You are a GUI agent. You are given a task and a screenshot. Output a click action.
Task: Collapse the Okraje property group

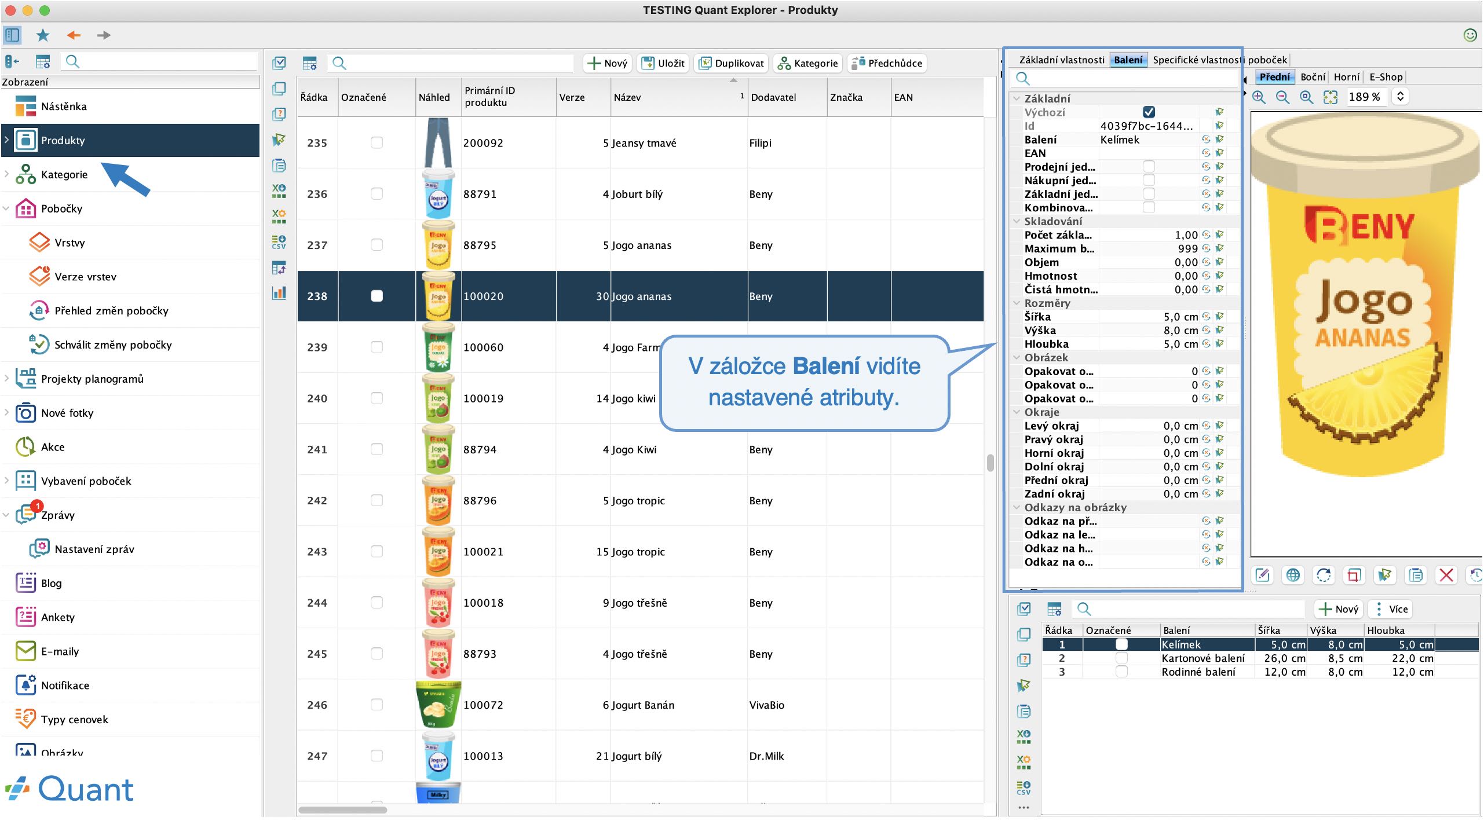click(1017, 413)
